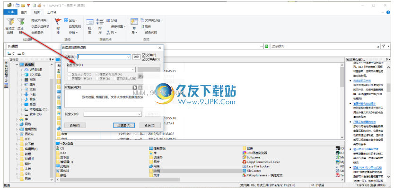
Task: Switch to the 视图 ribbon tab
Action: click(x=37, y=12)
